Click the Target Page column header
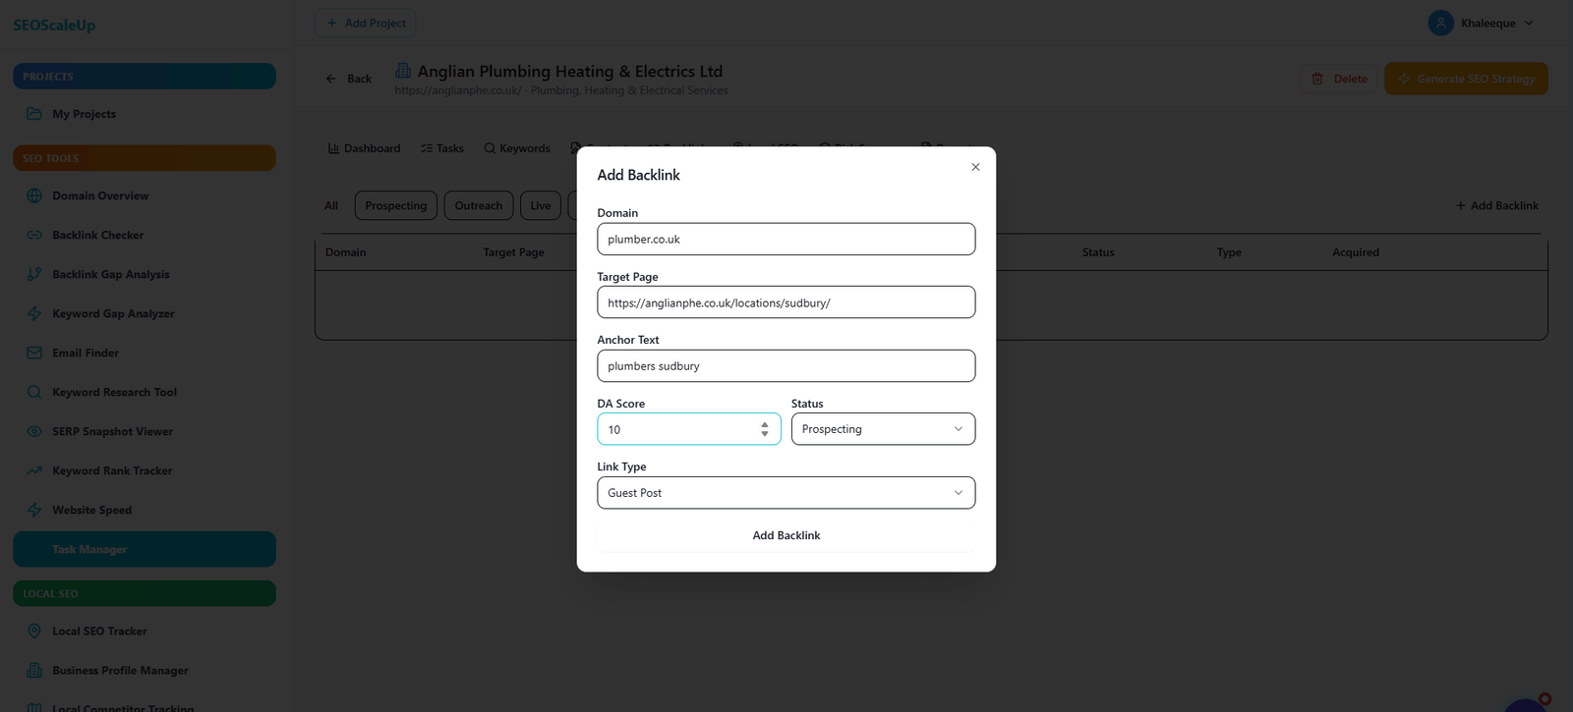This screenshot has height=712, width=1573. tap(513, 252)
